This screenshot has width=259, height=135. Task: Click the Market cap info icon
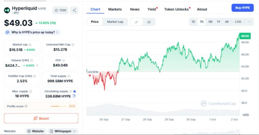pyautogui.click(x=30, y=45)
